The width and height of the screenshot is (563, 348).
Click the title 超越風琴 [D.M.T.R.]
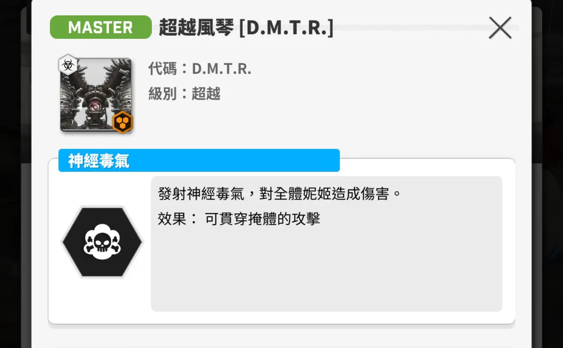[246, 28]
